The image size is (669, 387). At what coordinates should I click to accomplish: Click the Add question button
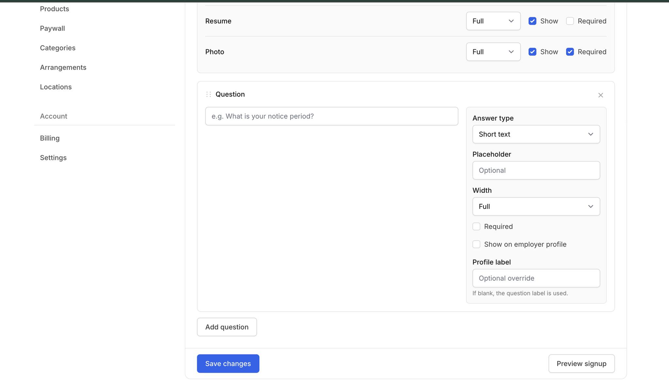(x=227, y=327)
